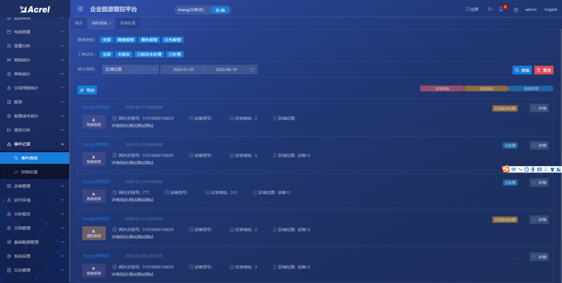Viewport: 562px width, 283px height.
Task: Collapse the sidebar with the hamburger icon
Action: [80, 9]
